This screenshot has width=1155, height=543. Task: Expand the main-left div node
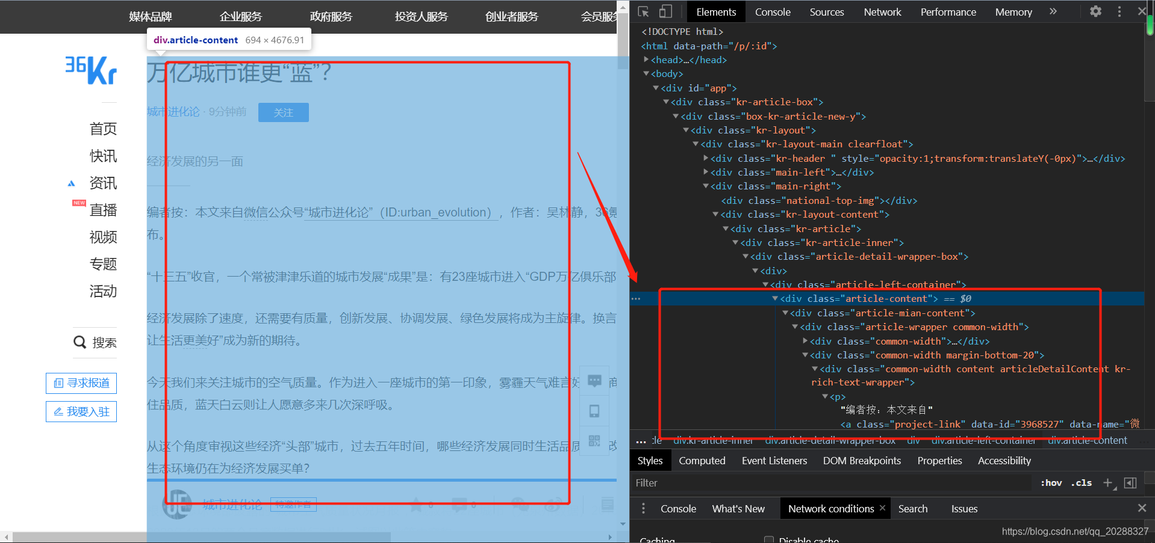coord(706,172)
